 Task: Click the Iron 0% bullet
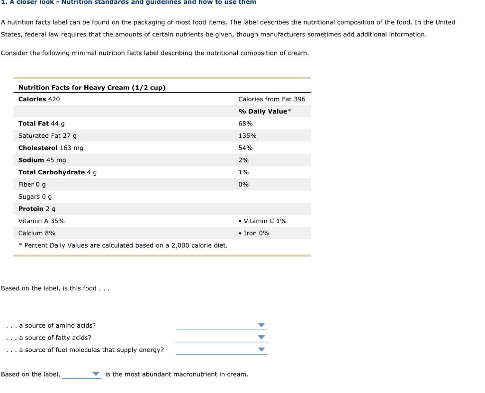(x=254, y=233)
